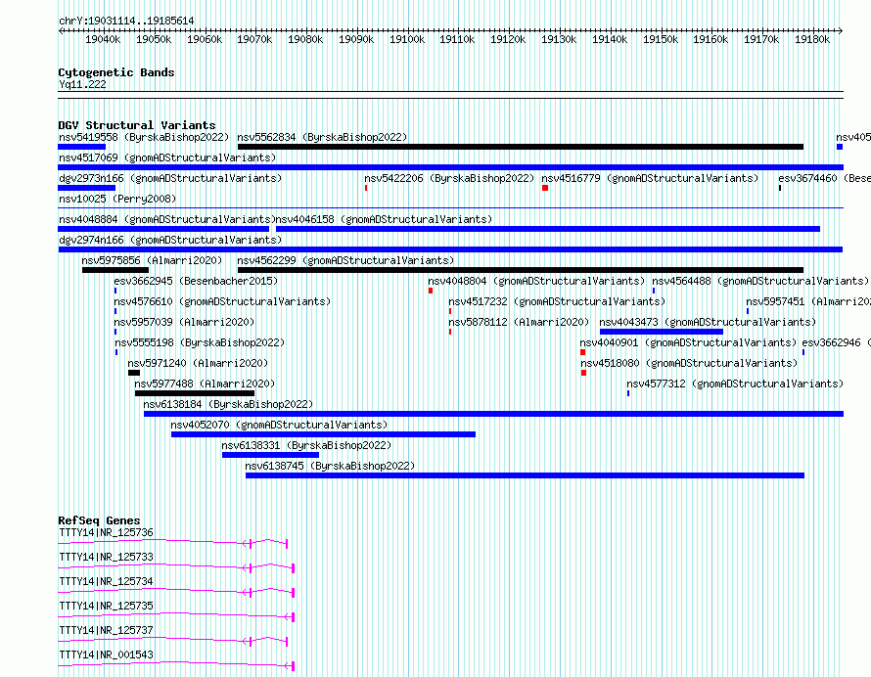Click the nsv5419558 (ByrskaBishop2022) variant label
The image size is (871, 677).
click(144, 137)
